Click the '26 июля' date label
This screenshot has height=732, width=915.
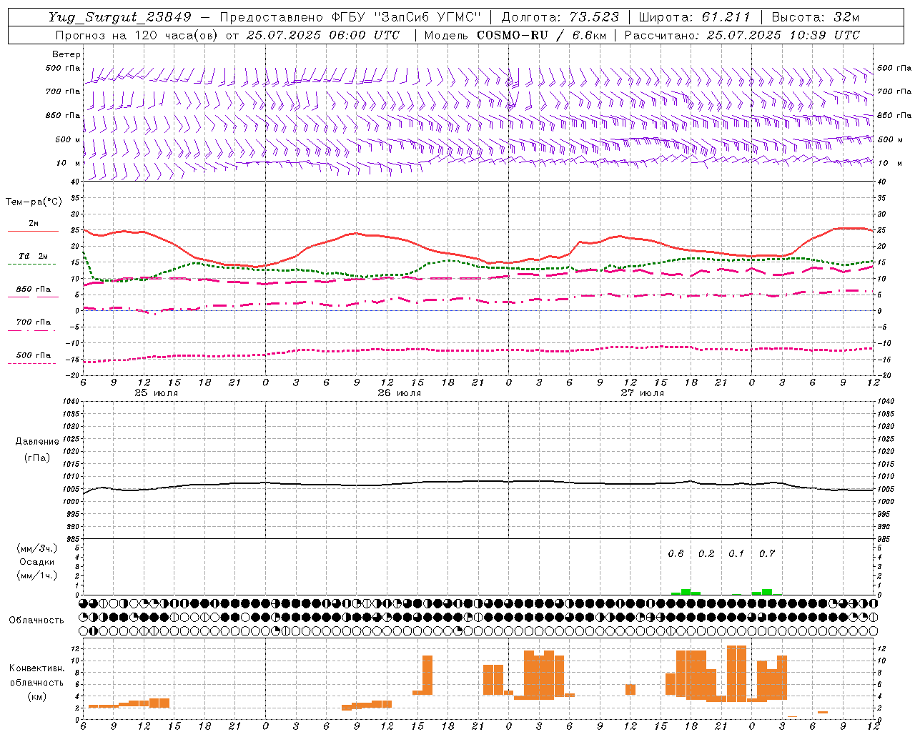point(400,393)
